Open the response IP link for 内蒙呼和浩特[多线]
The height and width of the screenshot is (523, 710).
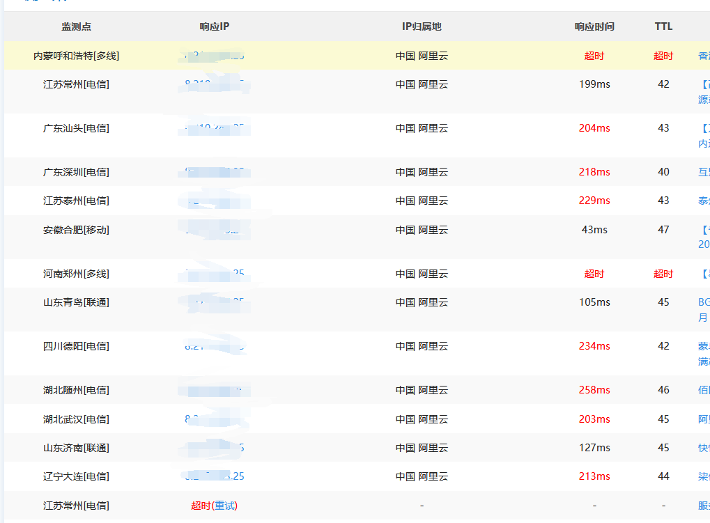tap(214, 56)
